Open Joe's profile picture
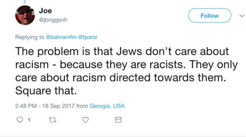 (25, 15)
